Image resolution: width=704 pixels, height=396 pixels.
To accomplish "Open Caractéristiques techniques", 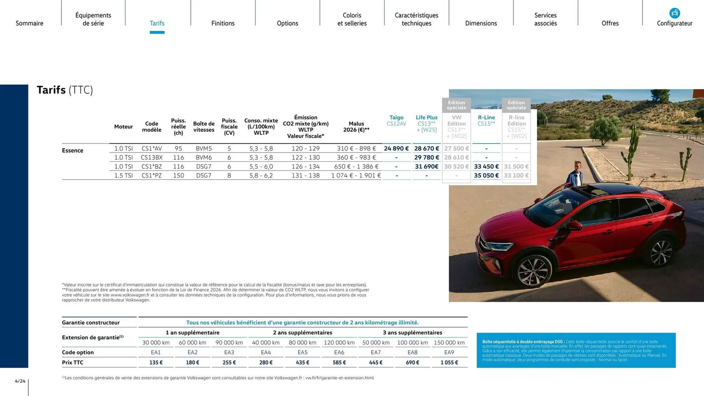I will (x=417, y=19).
